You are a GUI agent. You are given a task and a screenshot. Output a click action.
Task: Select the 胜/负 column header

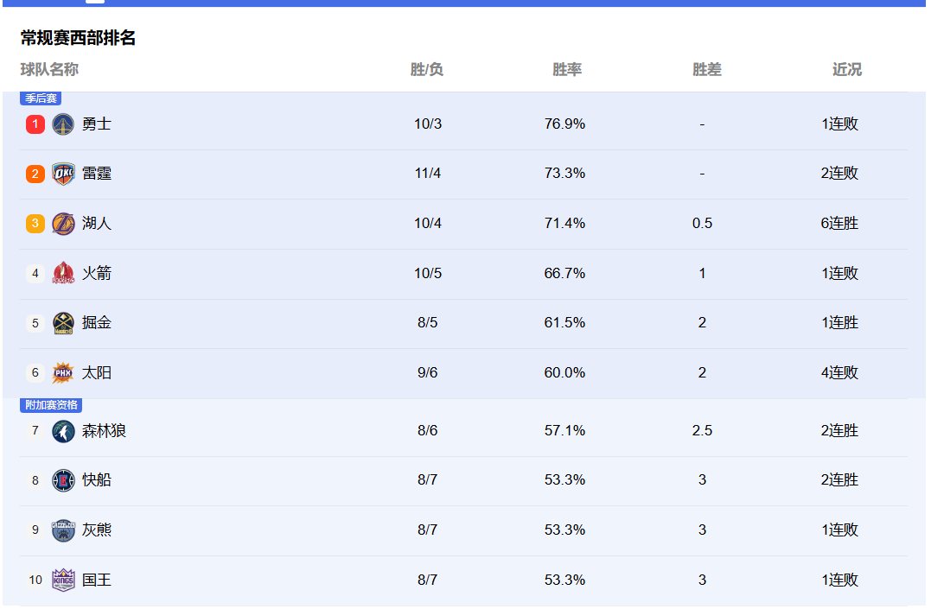tap(427, 70)
